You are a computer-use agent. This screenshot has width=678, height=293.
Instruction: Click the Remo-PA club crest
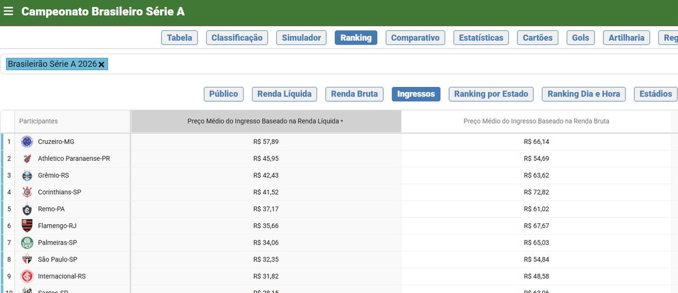pyautogui.click(x=27, y=209)
